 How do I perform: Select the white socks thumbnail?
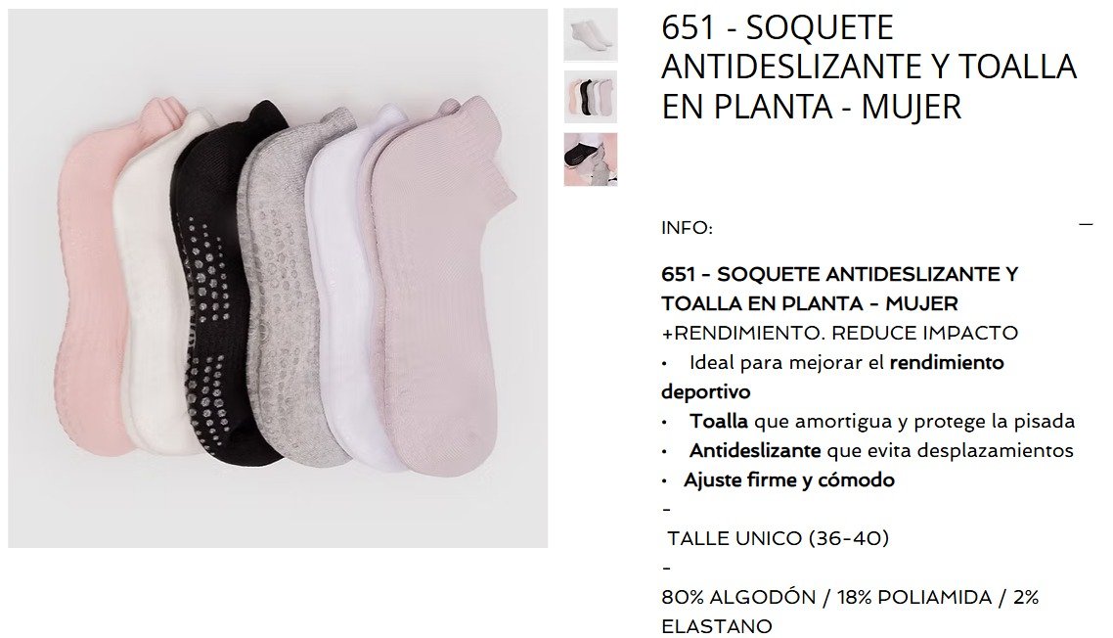tap(591, 35)
